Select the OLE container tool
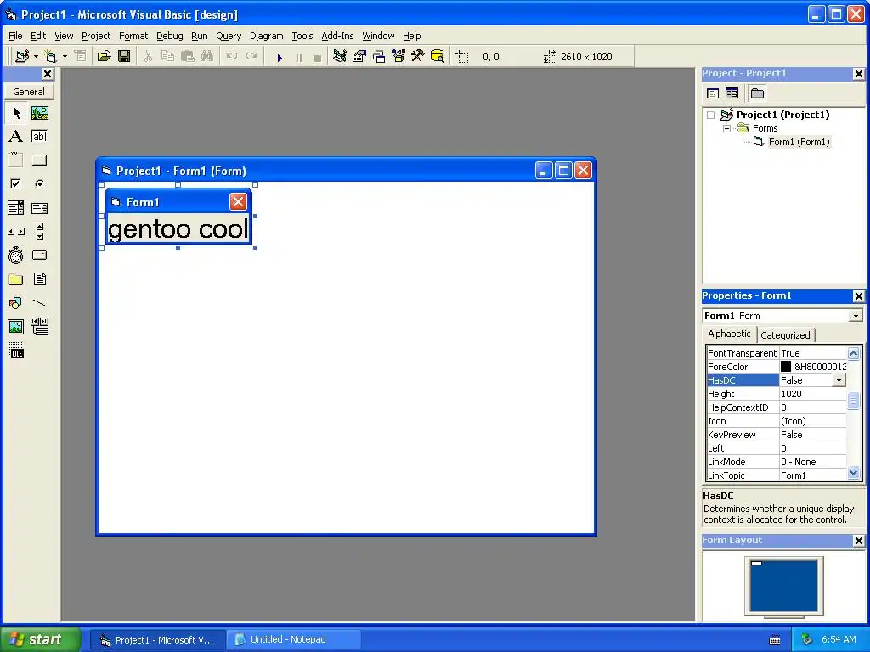The height and width of the screenshot is (652, 870). [16, 351]
